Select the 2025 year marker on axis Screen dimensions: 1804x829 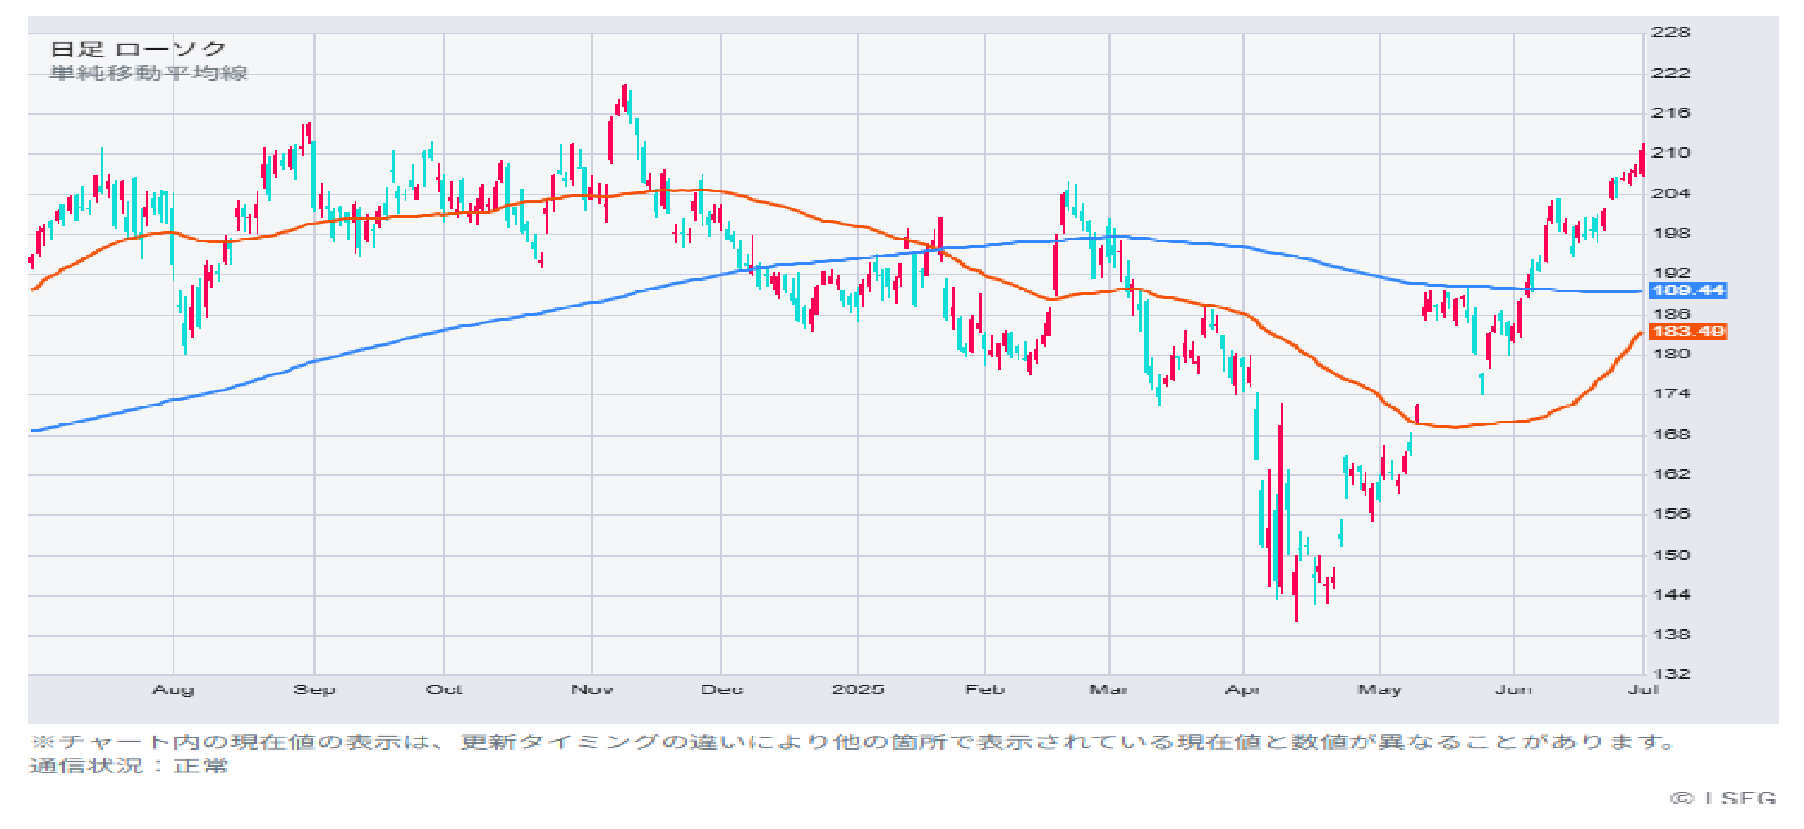(858, 689)
